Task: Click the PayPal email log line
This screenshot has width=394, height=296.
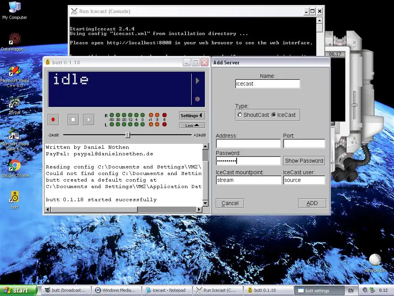Action: [100, 154]
